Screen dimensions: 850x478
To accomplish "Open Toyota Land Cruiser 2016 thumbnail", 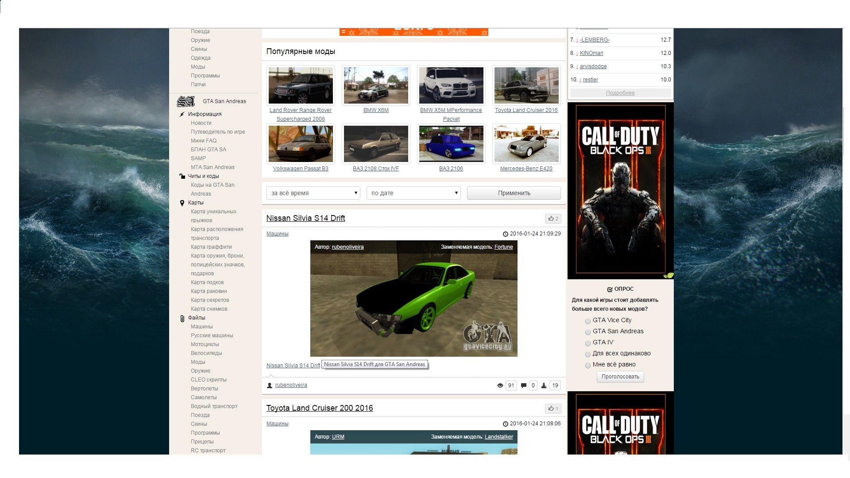I will [526, 85].
